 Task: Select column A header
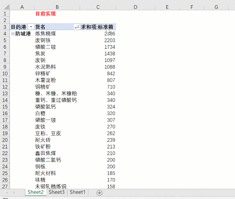pyautogui.click(x=22, y=7)
